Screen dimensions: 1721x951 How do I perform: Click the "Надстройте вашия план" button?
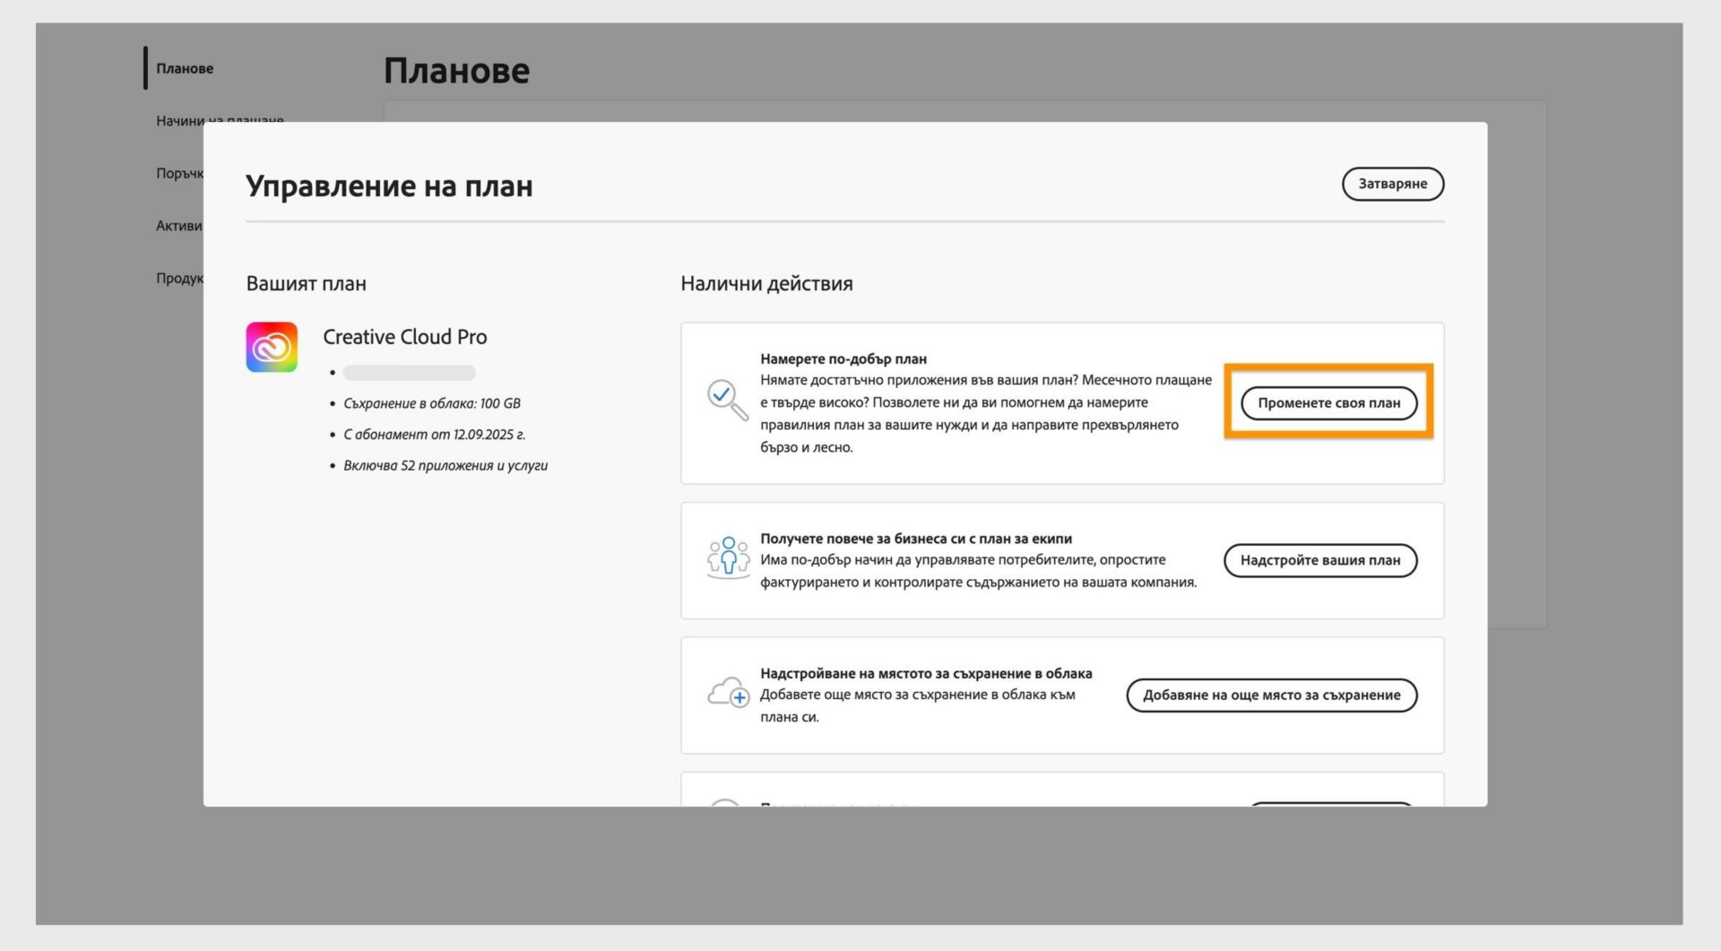tap(1319, 560)
